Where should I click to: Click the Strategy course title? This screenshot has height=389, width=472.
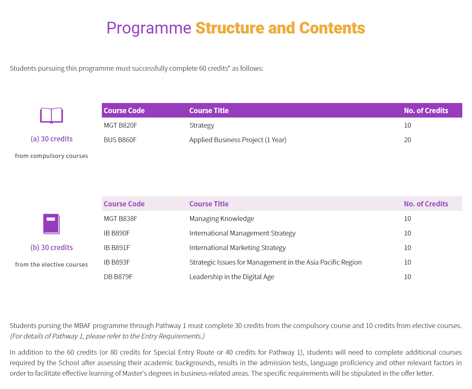point(202,125)
